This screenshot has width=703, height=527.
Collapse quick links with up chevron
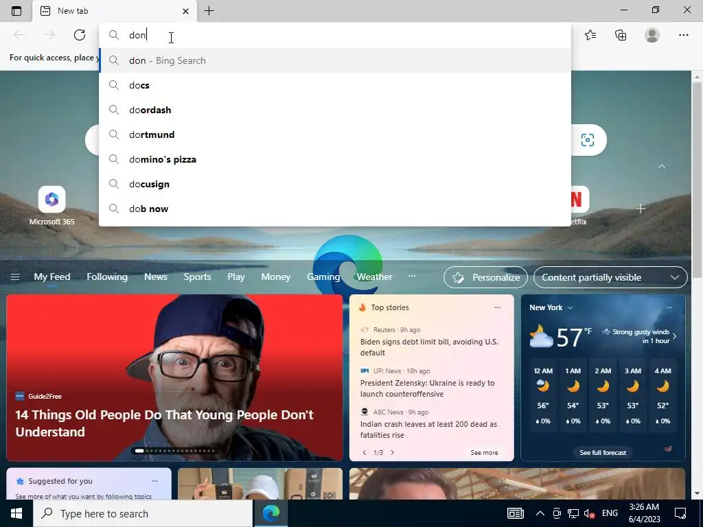point(661,167)
